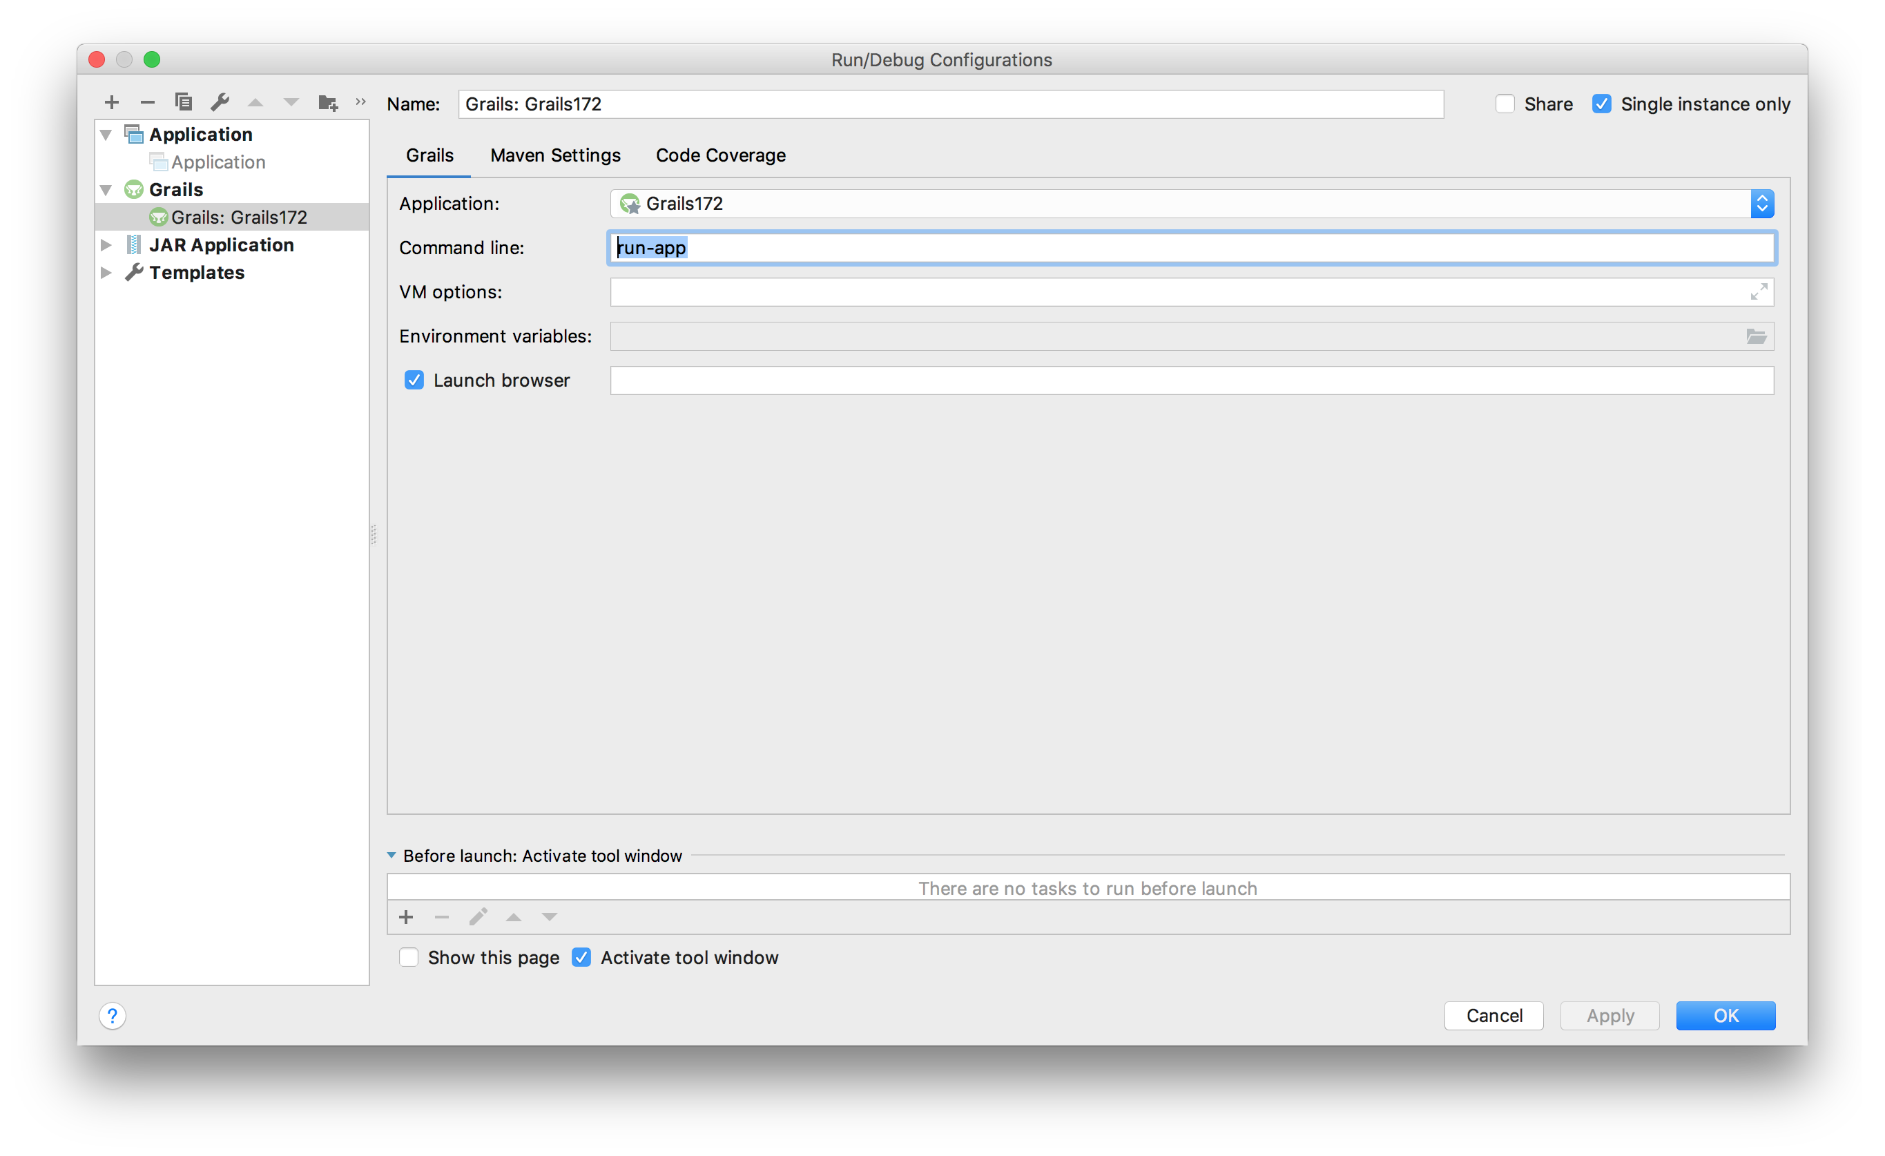This screenshot has width=1885, height=1156.
Task: Expand the Templates tree node
Action: 106,272
